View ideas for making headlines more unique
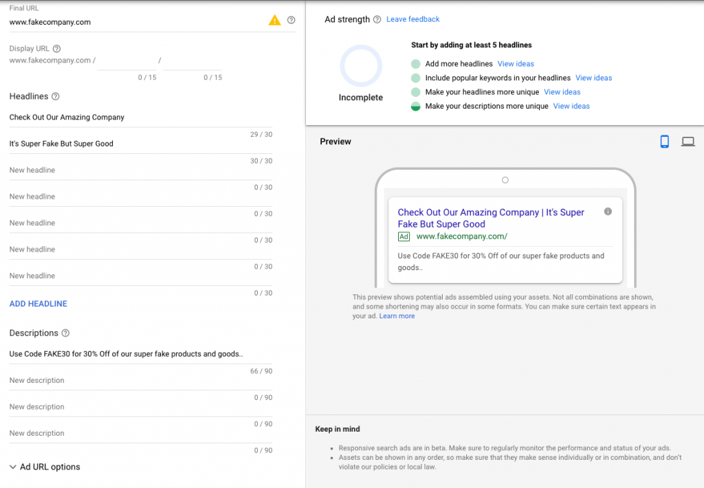 562,92
